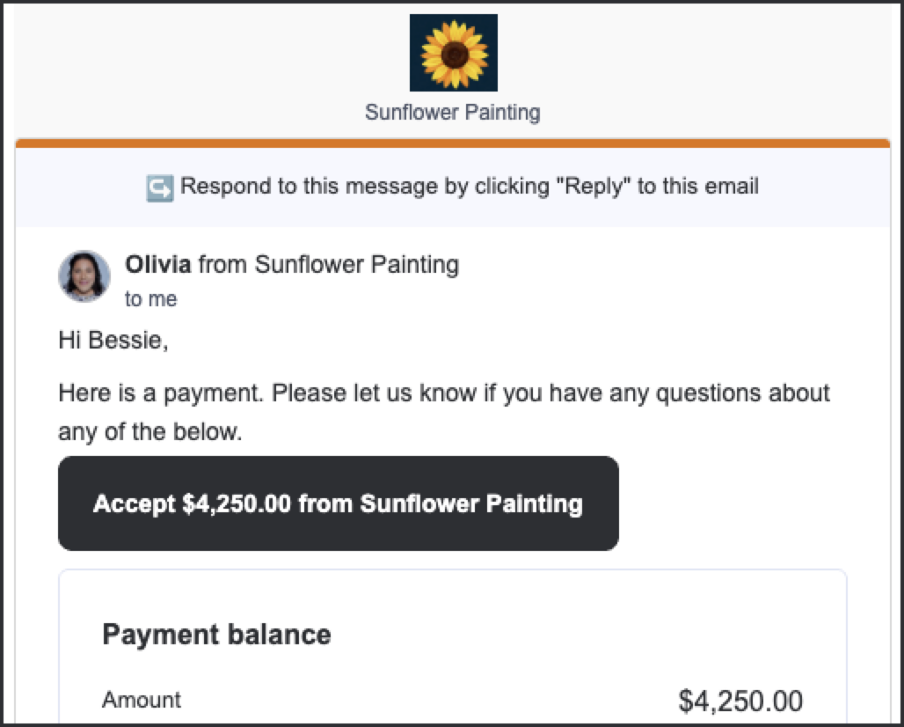Click the Payment balance heading
Image resolution: width=904 pixels, height=727 pixels.
coord(217,634)
